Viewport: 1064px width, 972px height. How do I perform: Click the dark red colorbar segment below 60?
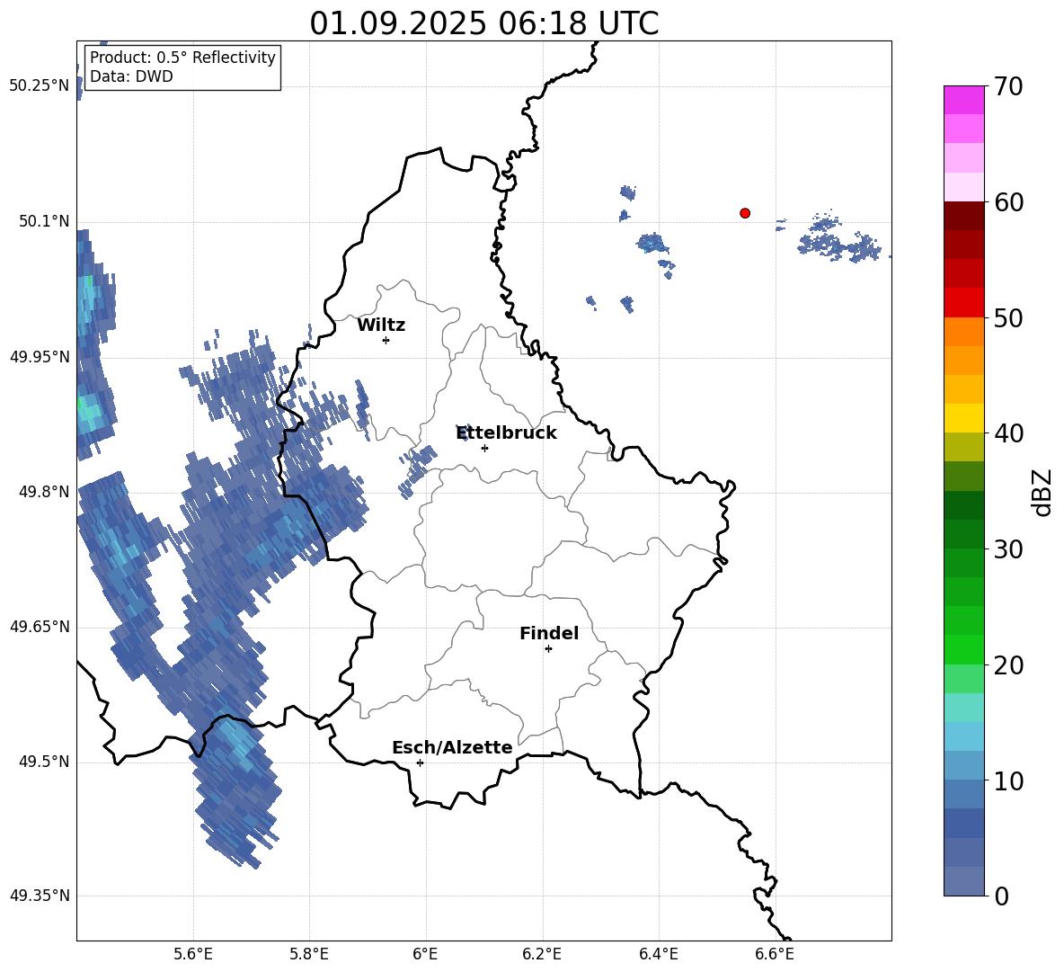coord(963,216)
